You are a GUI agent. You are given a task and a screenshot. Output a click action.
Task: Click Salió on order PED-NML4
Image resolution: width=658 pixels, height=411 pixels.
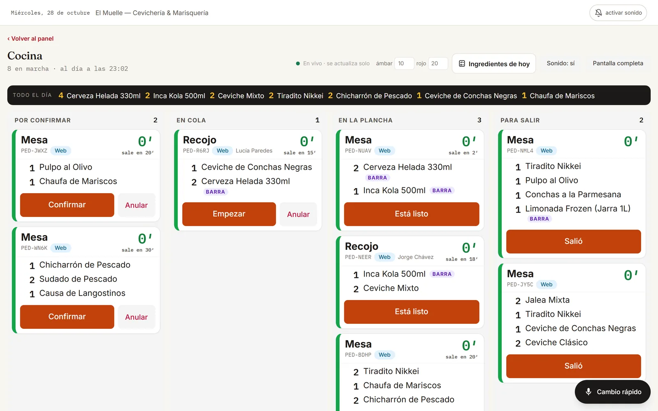coord(574,241)
